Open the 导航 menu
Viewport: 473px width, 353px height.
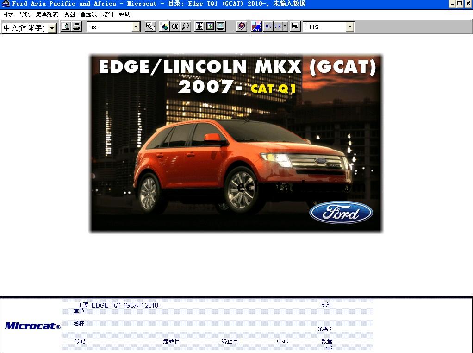coord(25,14)
